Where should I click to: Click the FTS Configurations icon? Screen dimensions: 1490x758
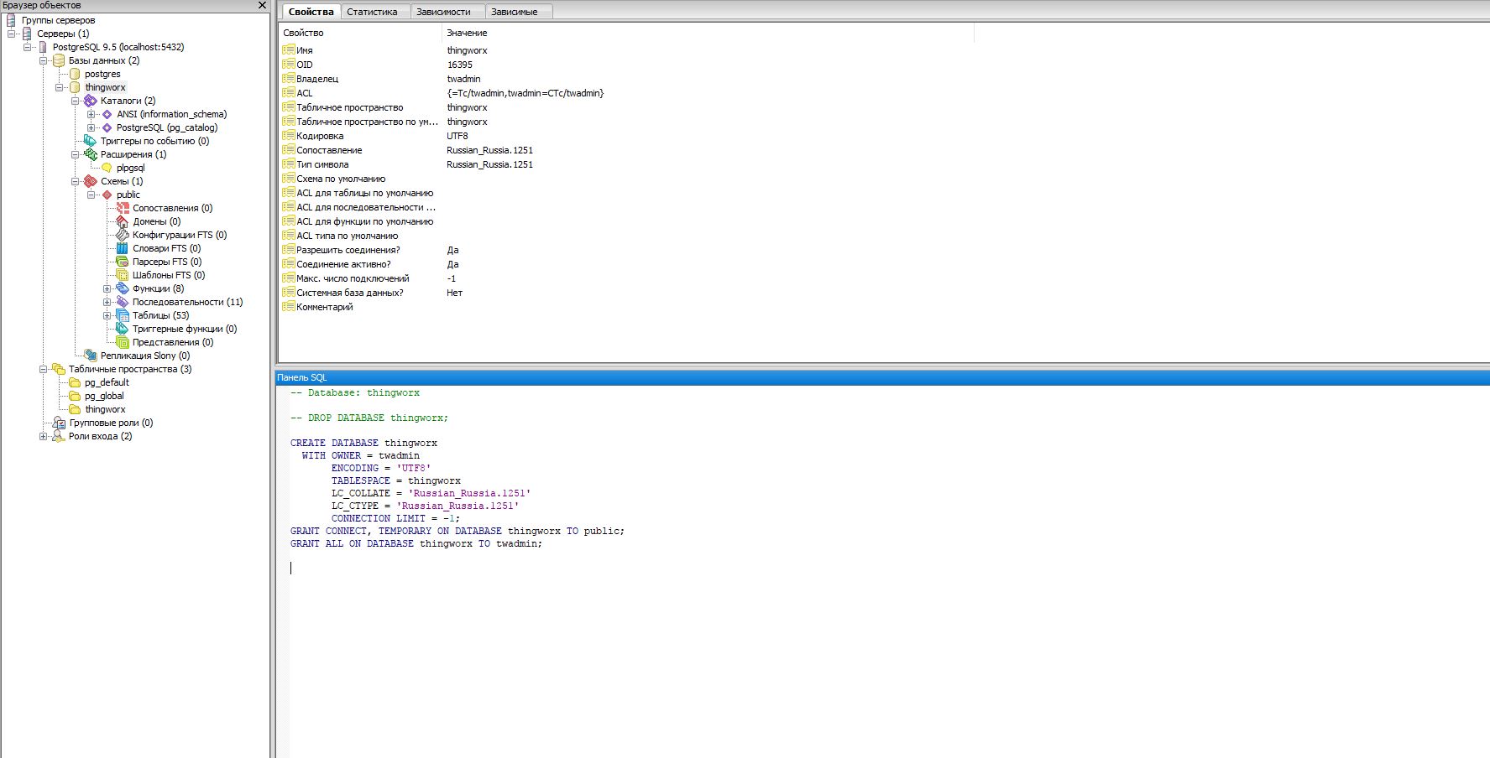123,235
